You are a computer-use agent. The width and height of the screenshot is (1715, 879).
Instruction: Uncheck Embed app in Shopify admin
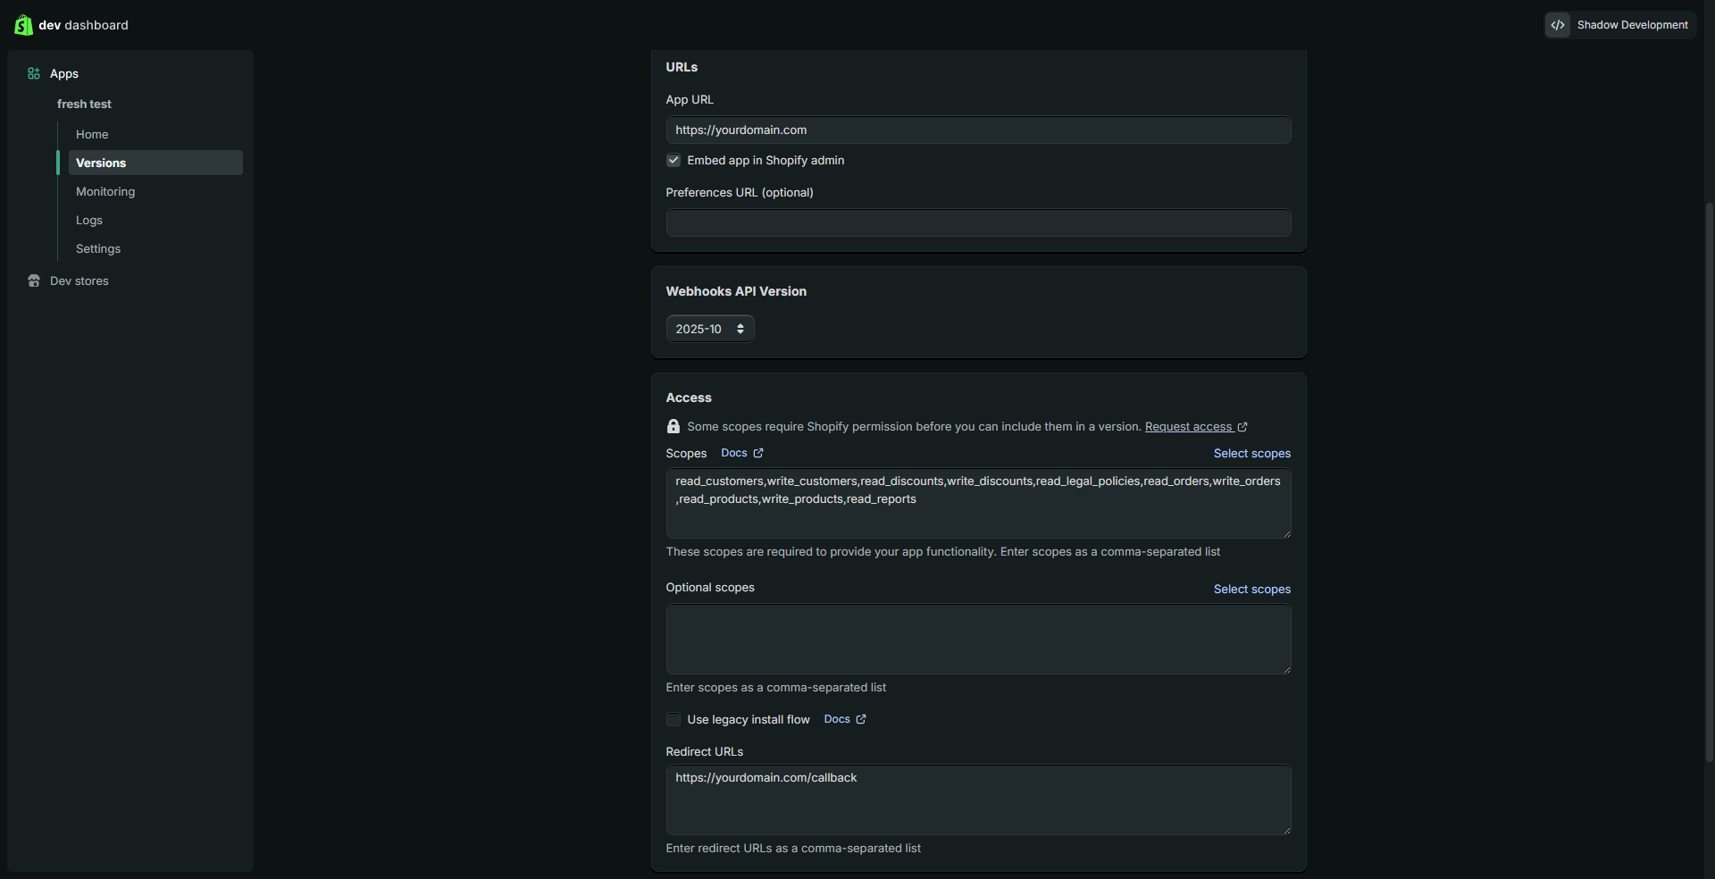click(673, 161)
